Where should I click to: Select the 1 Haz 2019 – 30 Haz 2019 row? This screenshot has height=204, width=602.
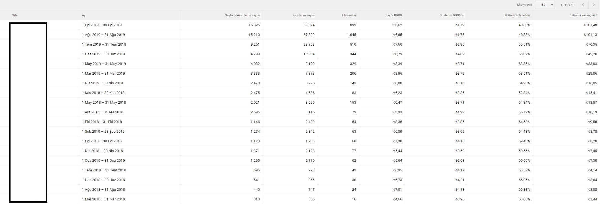pyautogui.click(x=300, y=54)
